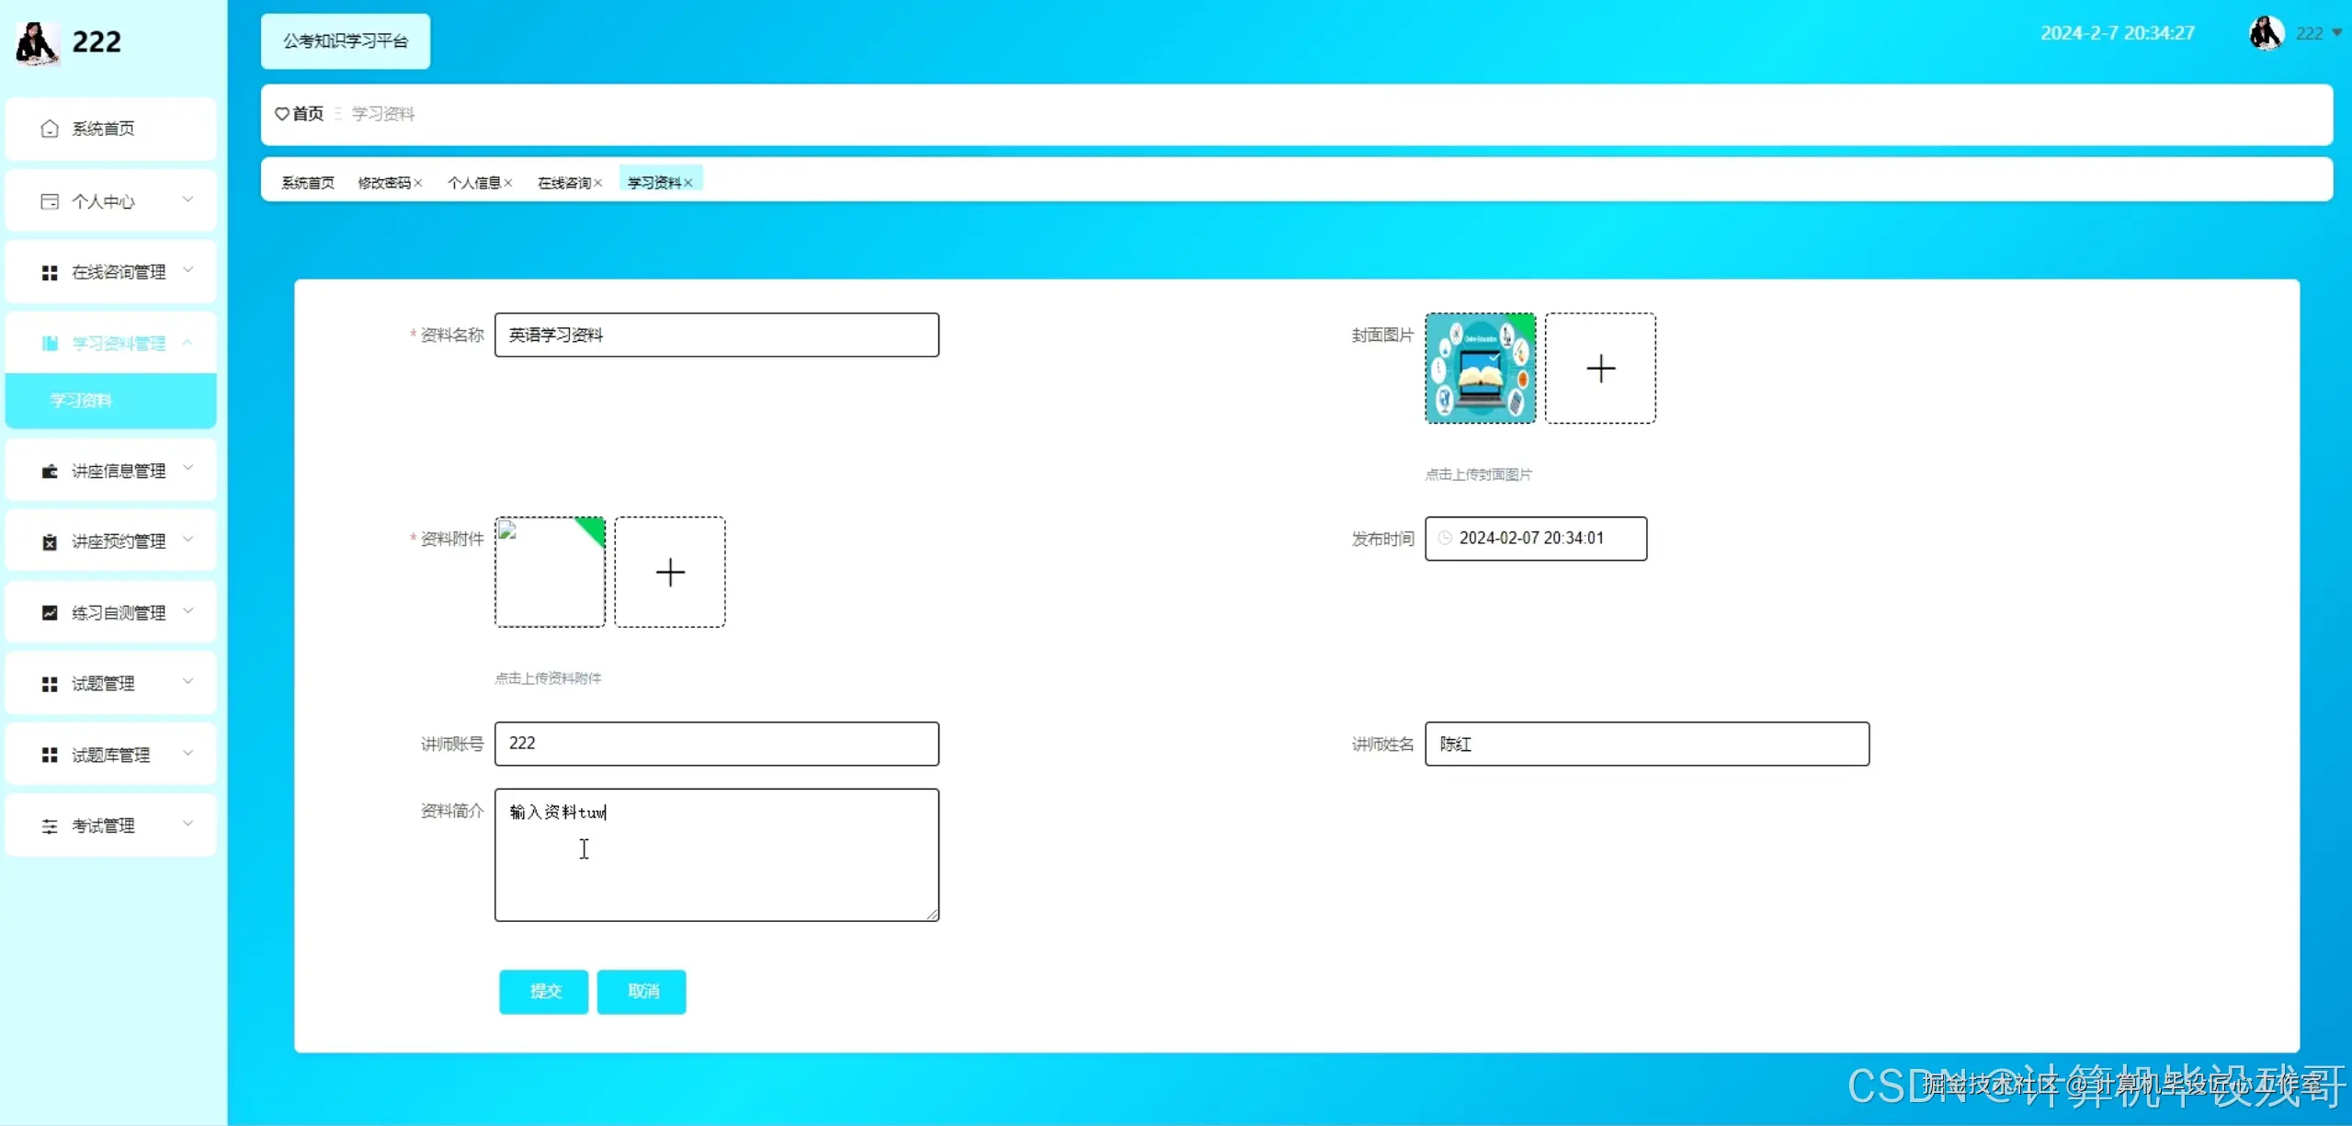Click the 取消 button

click(642, 991)
